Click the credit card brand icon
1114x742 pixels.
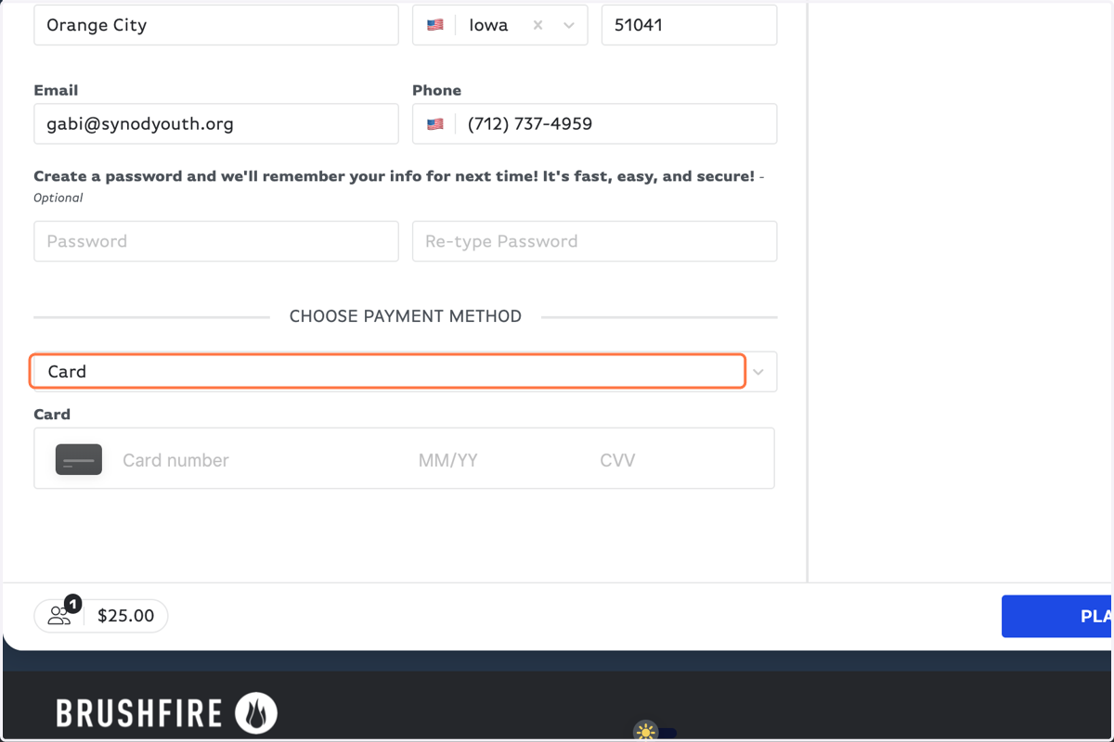[x=79, y=459]
